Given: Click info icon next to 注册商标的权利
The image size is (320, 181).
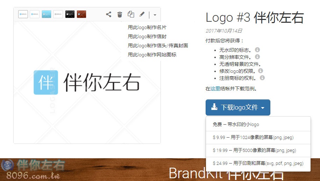Looking at the screenshot, I should click(262, 78).
